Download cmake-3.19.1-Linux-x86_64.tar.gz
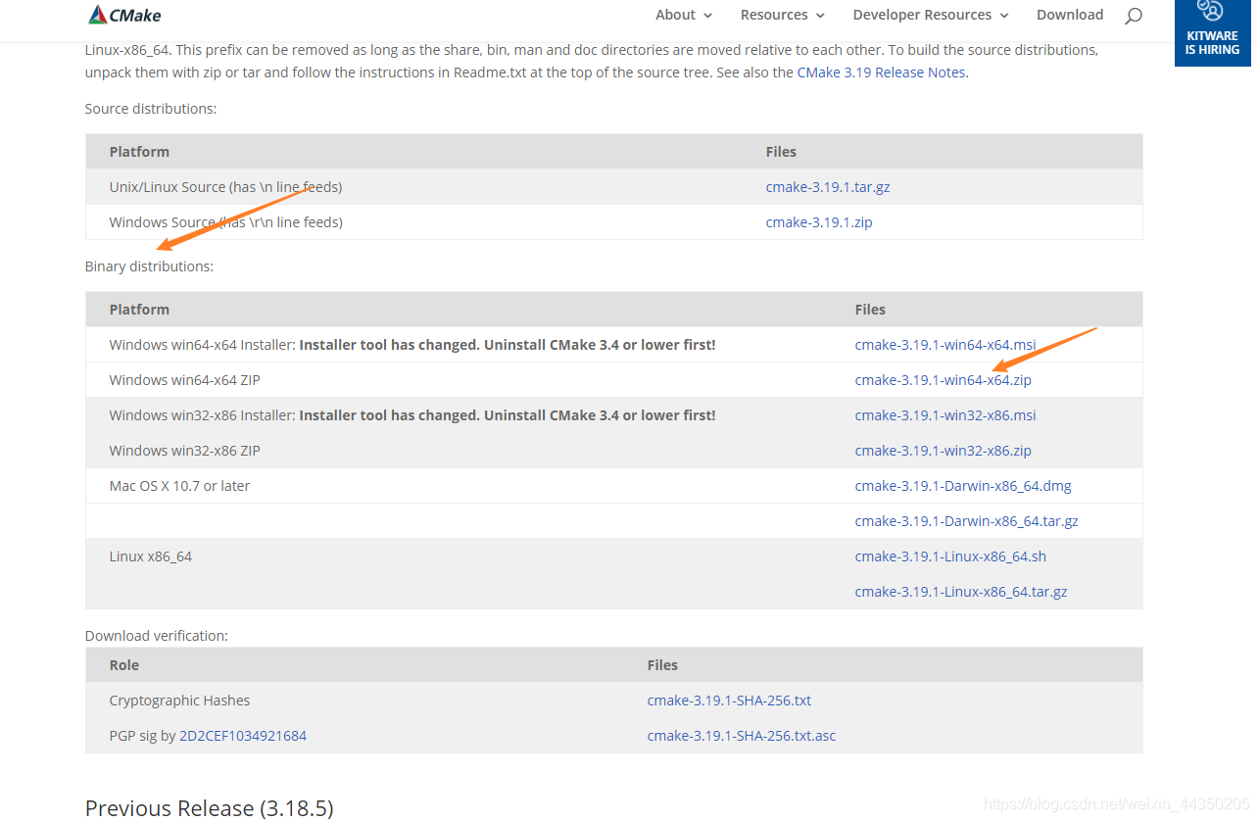The height and width of the screenshot is (822, 1259). tap(961, 592)
